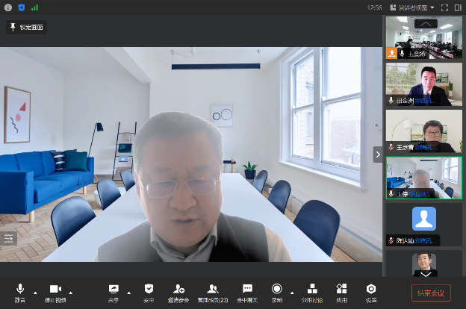Image resolution: width=466 pixels, height=309 pixels.
Task: Pin the video using the pin-screen button
Action: [x=27, y=28]
